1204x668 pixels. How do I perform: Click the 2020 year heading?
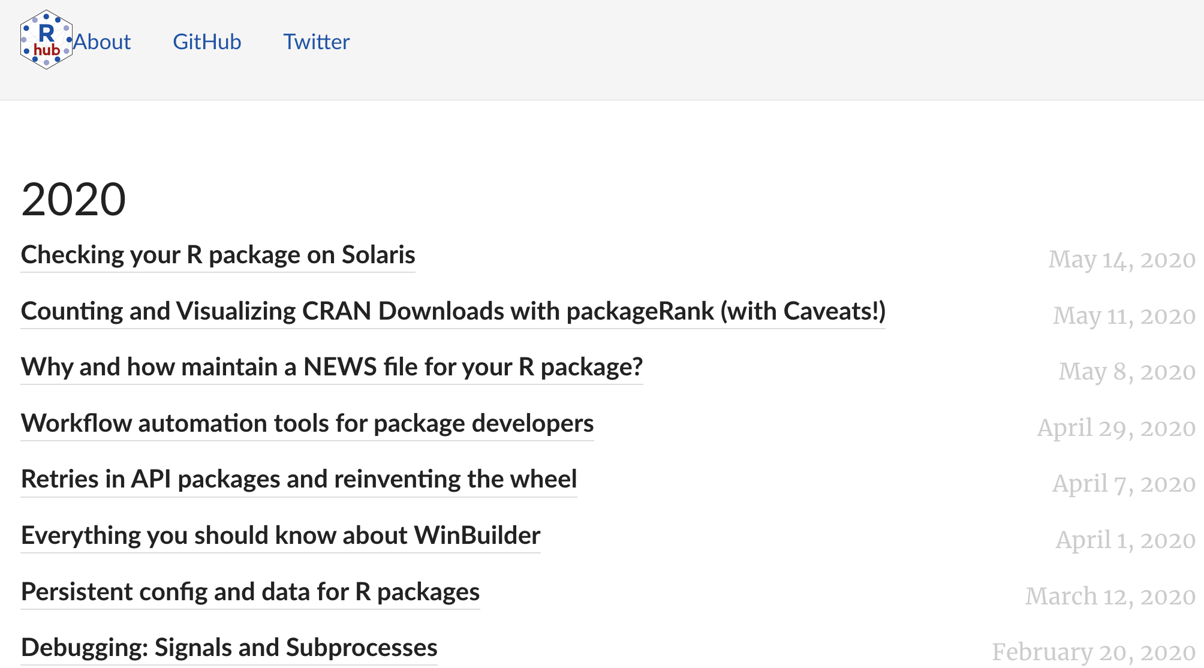73,200
